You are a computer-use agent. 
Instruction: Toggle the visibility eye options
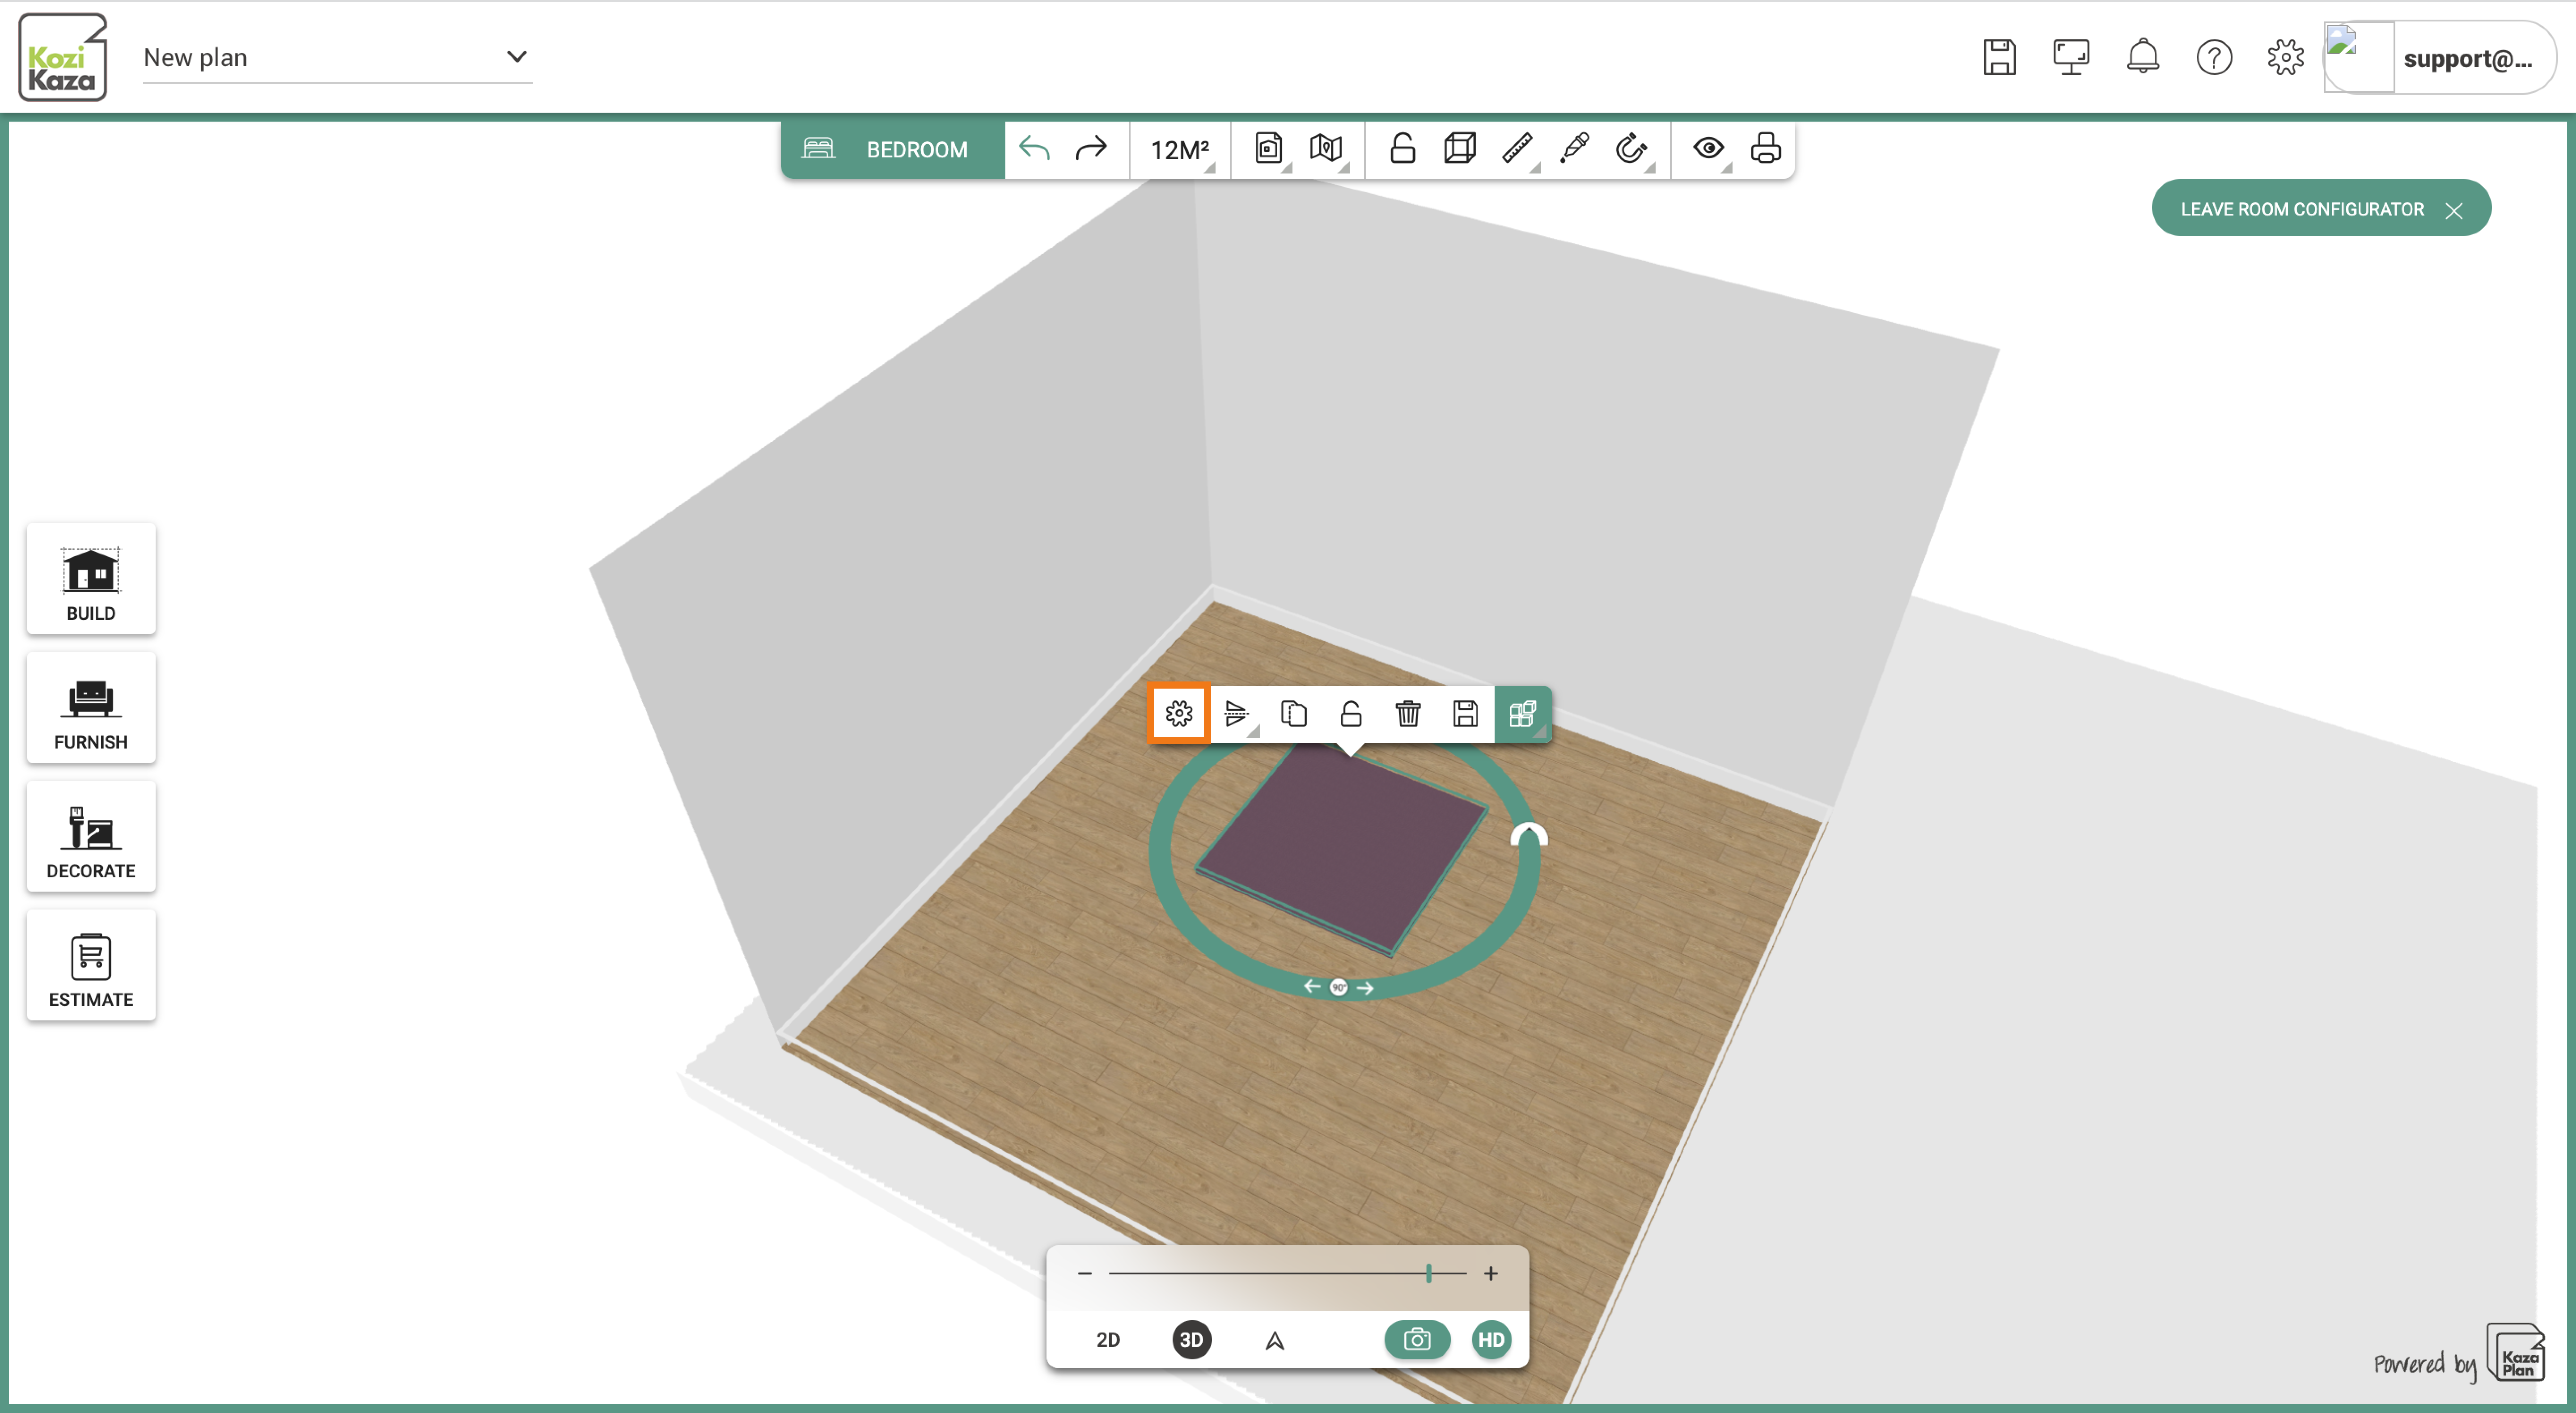(x=1709, y=149)
